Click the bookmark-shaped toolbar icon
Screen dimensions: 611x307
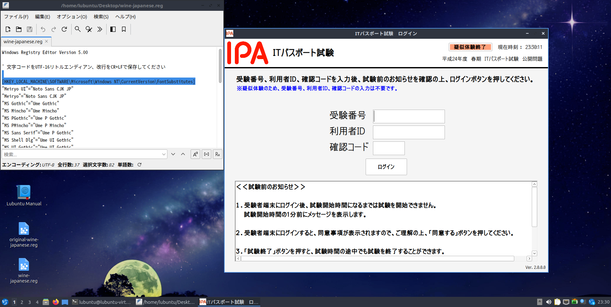(x=124, y=29)
